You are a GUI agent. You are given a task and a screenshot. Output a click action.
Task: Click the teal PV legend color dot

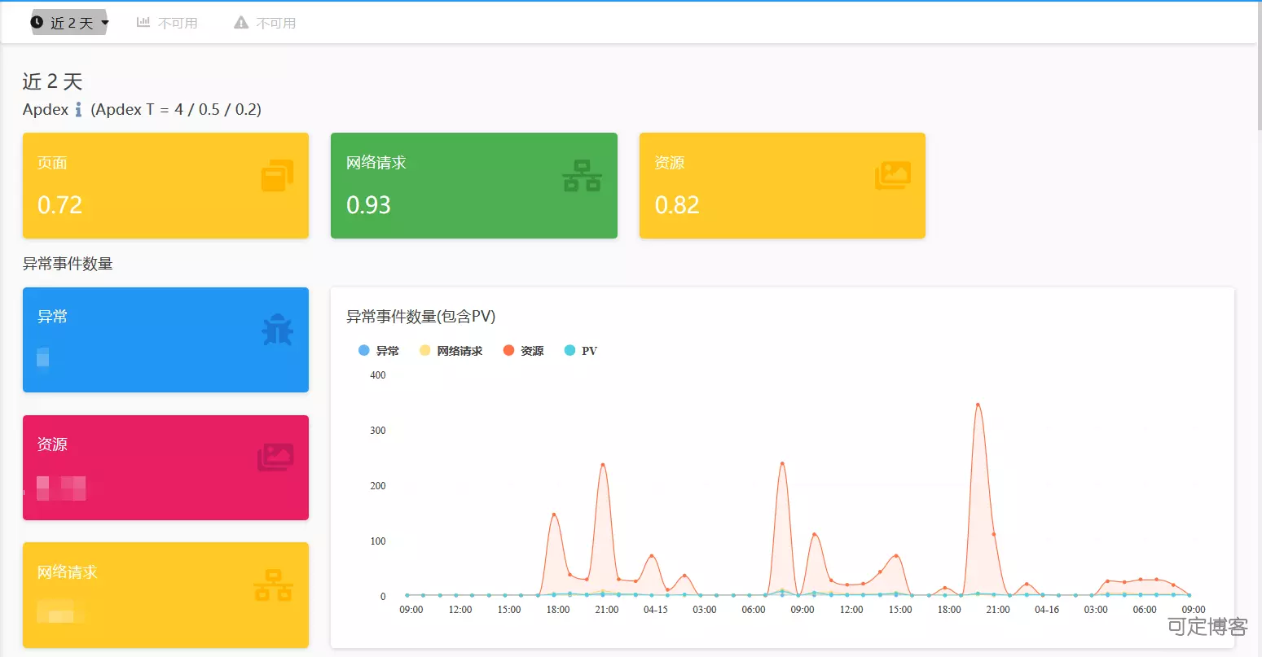click(569, 350)
